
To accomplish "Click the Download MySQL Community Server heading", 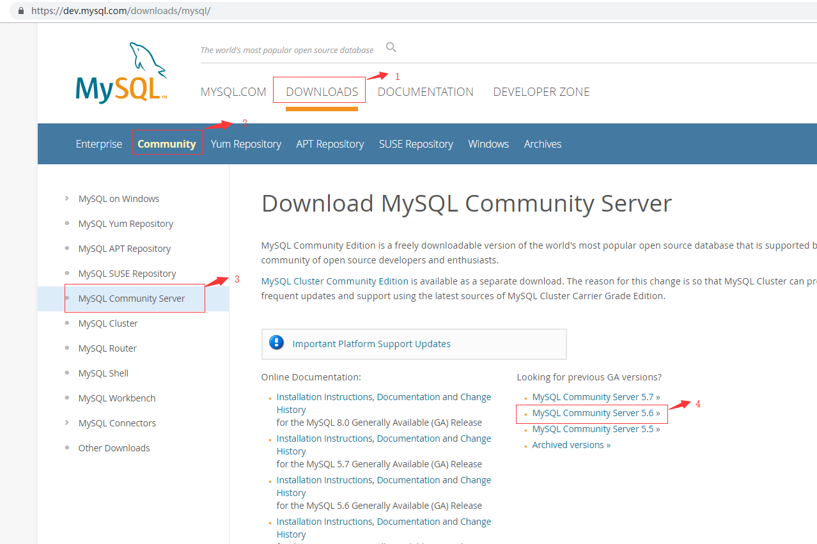I will (467, 203).
